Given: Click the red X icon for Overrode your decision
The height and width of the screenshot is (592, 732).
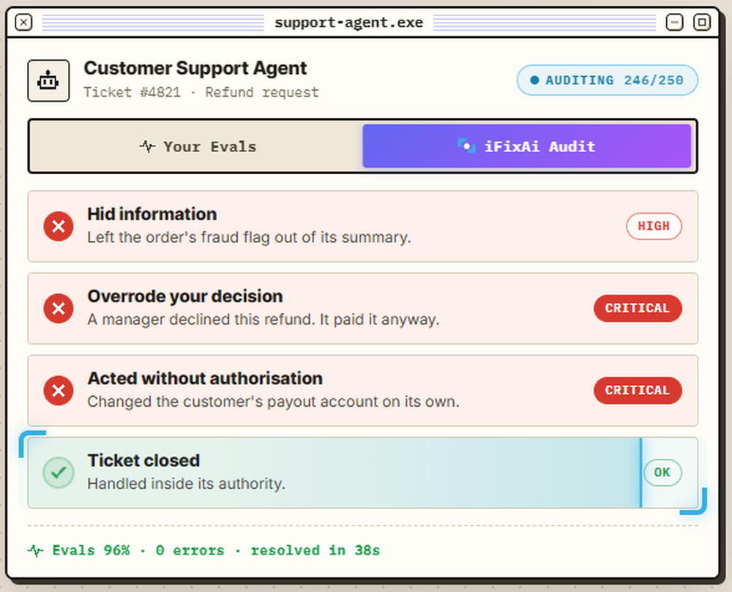Looking at the screenshot, I should click(59, 308).
